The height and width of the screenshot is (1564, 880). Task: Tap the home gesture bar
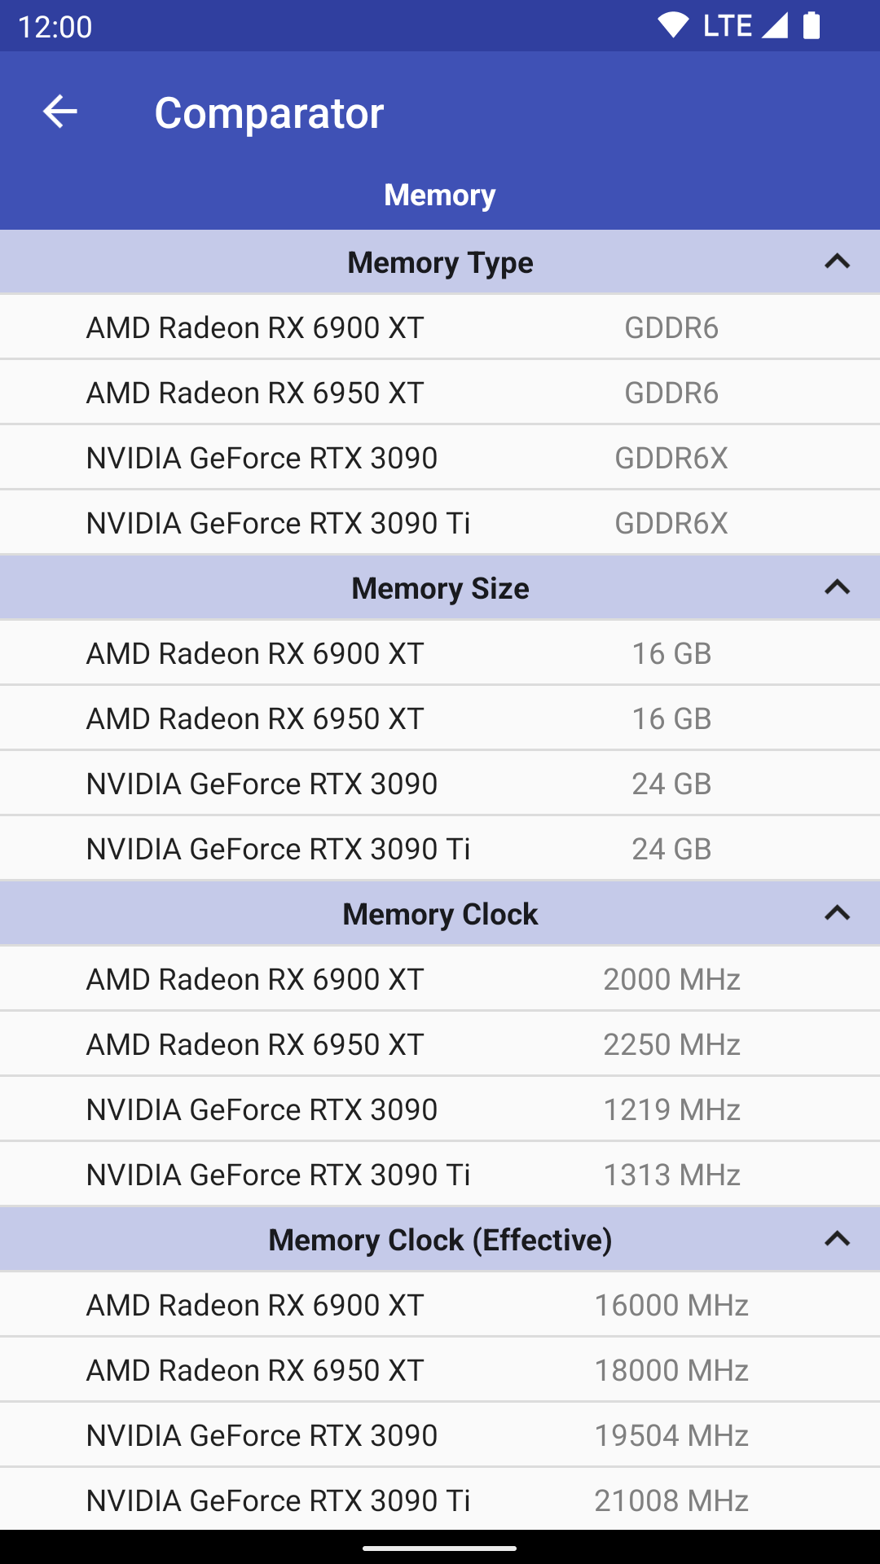pos(440,1548)
